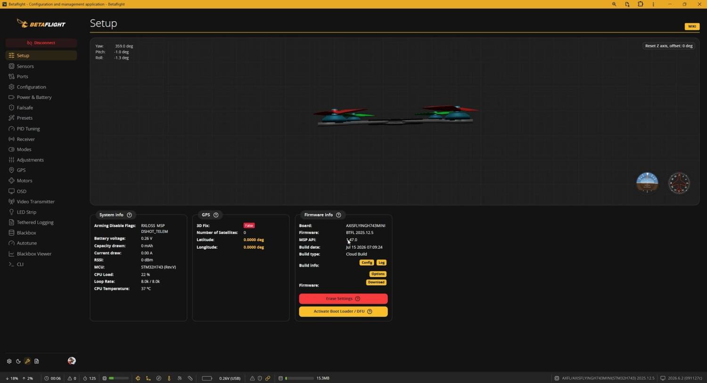Open the Sensors tab in the sidebar
This screenshot has height=383, width=707.
(41, 66)
